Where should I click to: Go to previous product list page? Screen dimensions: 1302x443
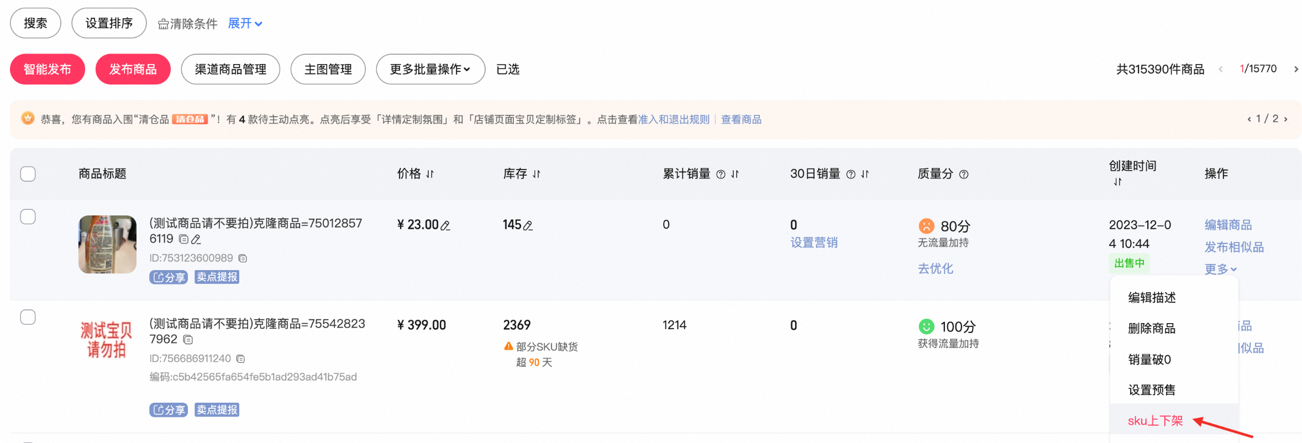tap(1220, 69)
